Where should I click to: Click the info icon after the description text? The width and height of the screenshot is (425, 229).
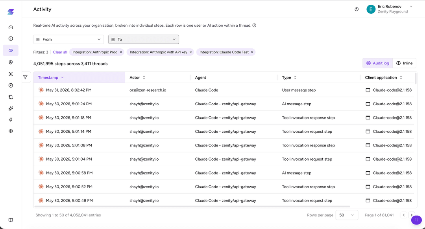click(x=254, y=26)
